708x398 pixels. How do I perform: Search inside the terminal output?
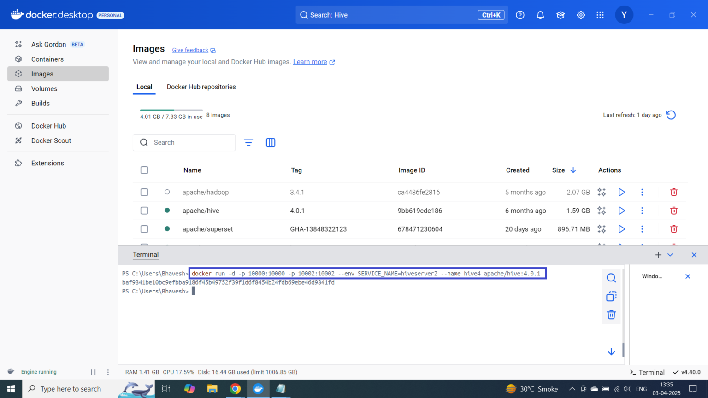(611, 278)
